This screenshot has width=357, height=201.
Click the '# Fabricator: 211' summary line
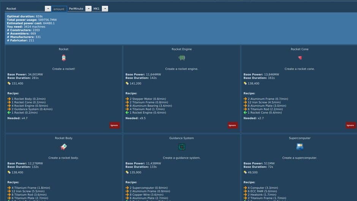21,40
